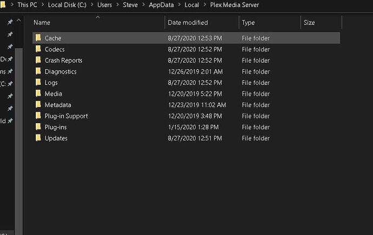Image resolution: width=373 pixels, height=235 pixels.
Task: Click the Type column header
Action: pos(249,23)
